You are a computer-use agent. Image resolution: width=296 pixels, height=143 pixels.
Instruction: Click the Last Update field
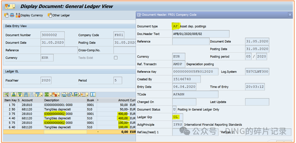pos(257,102)
